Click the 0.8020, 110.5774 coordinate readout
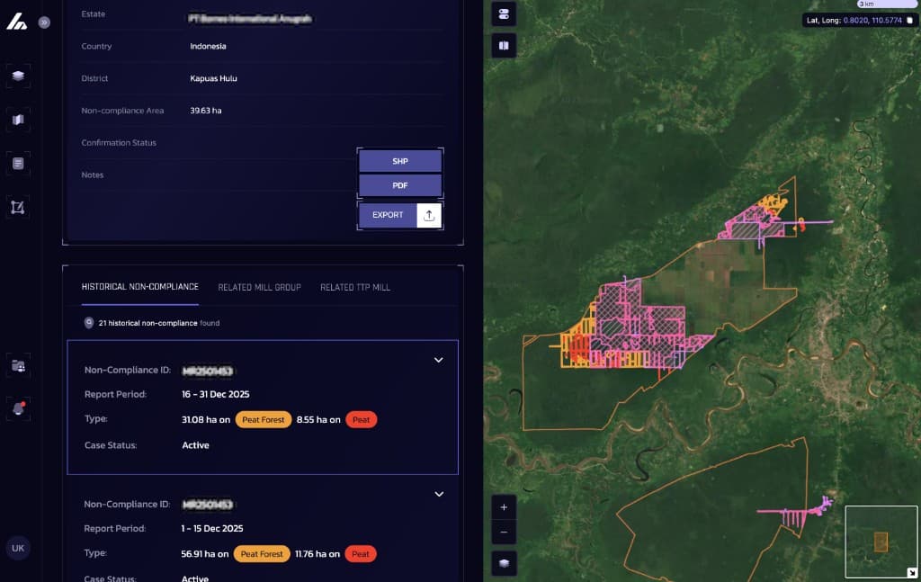Screen dimensions: 921x582 tap(872, 20)
